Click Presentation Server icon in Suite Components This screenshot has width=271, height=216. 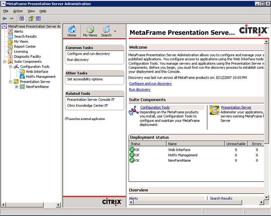point(214,110)
